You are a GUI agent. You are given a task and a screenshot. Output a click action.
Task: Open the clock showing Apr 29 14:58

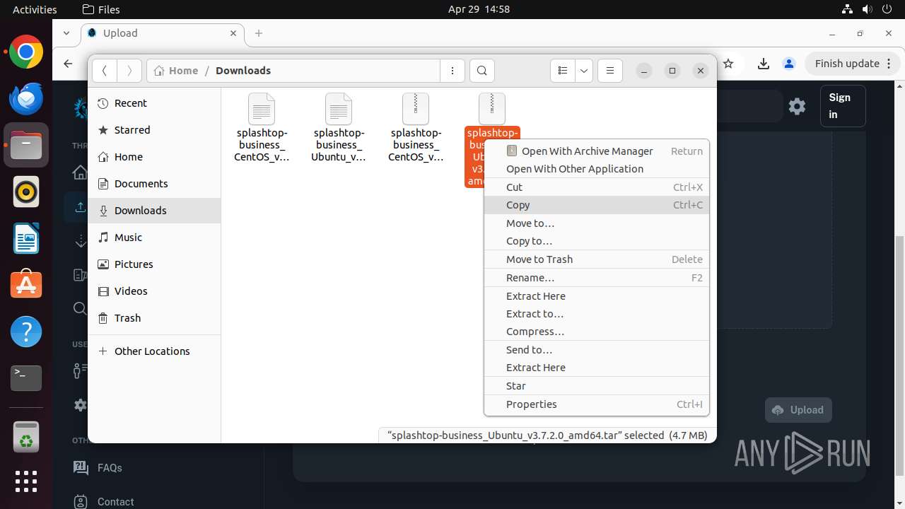(x=479, y=9)
